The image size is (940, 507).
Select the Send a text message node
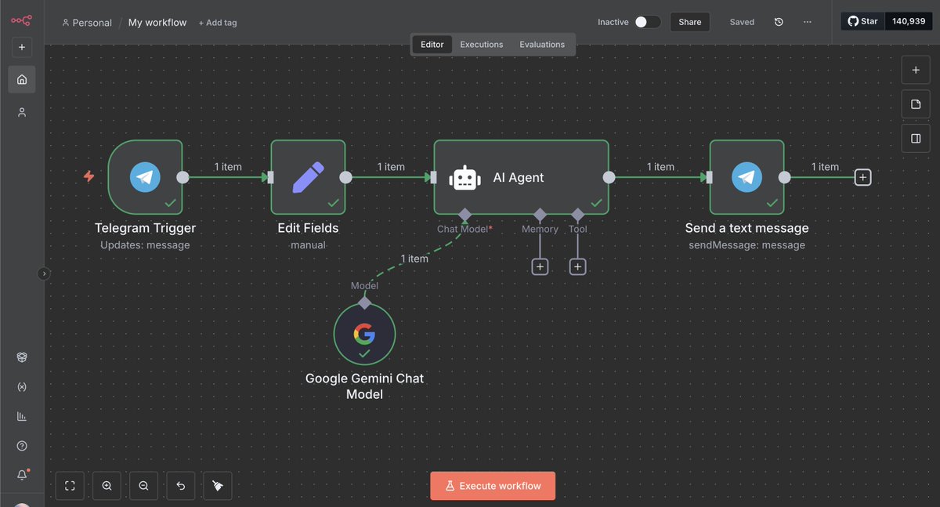click(747, 177)
